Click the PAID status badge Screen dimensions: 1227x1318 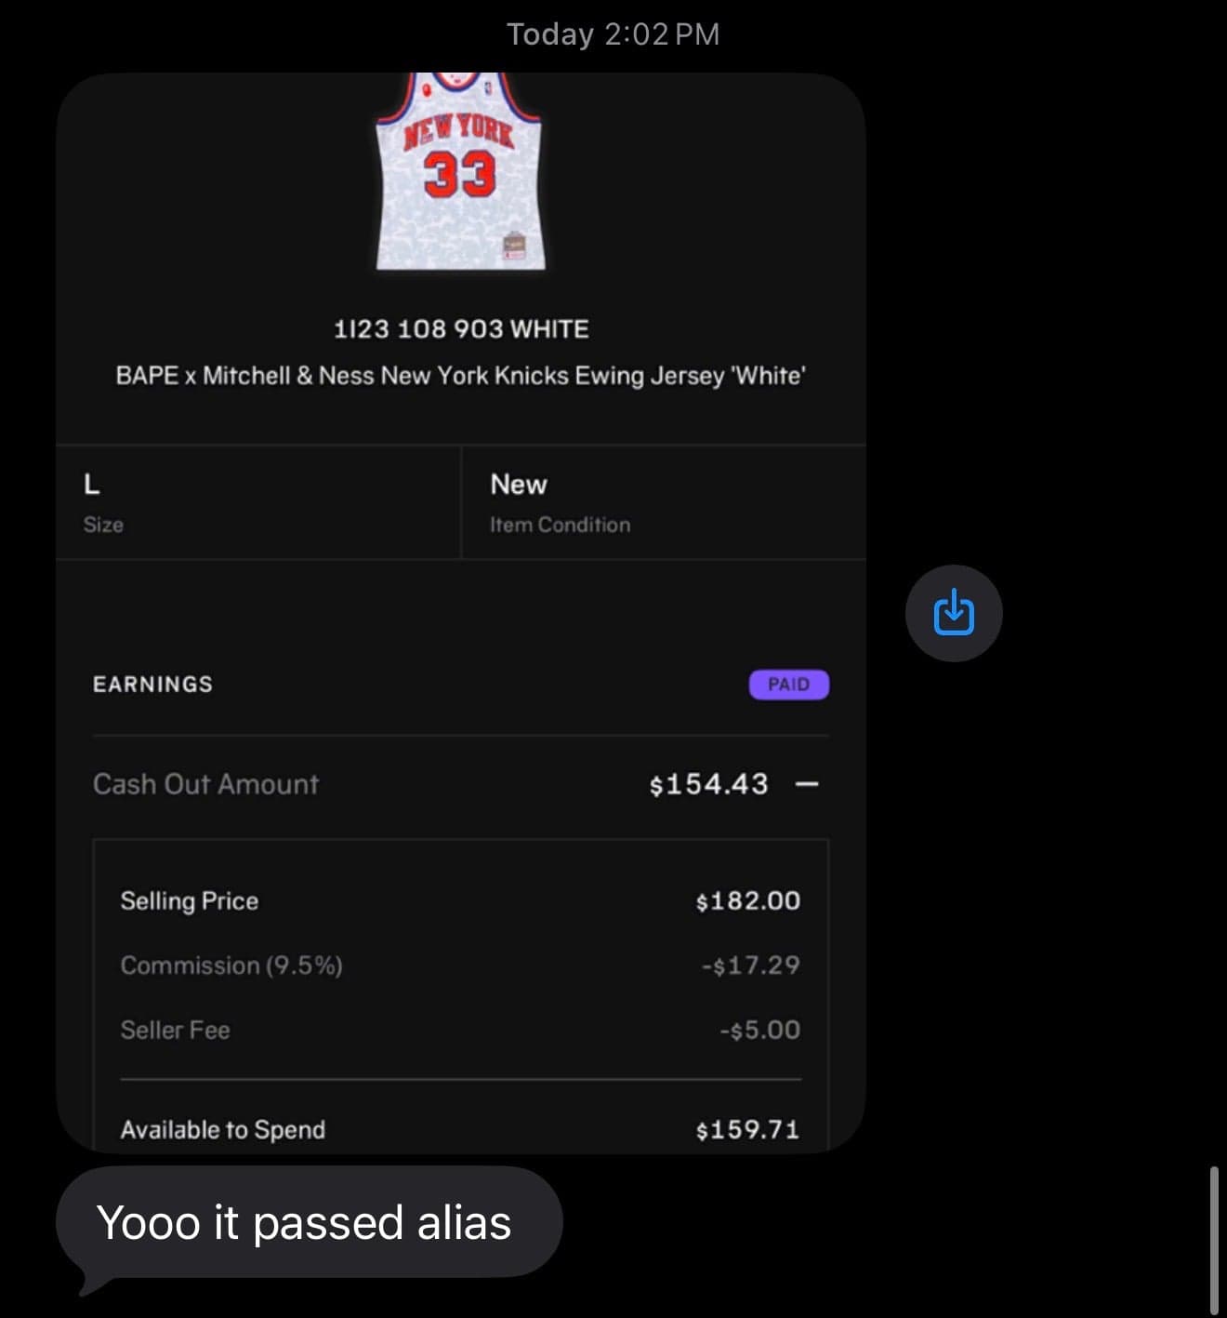[788, 685]
